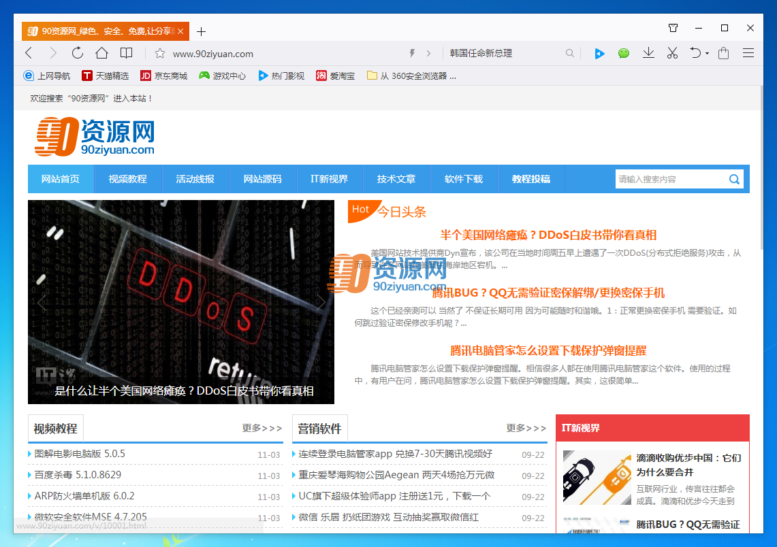Go forward to the next page
The width and height of the screenshot is (777, 547).
point(53,53)
